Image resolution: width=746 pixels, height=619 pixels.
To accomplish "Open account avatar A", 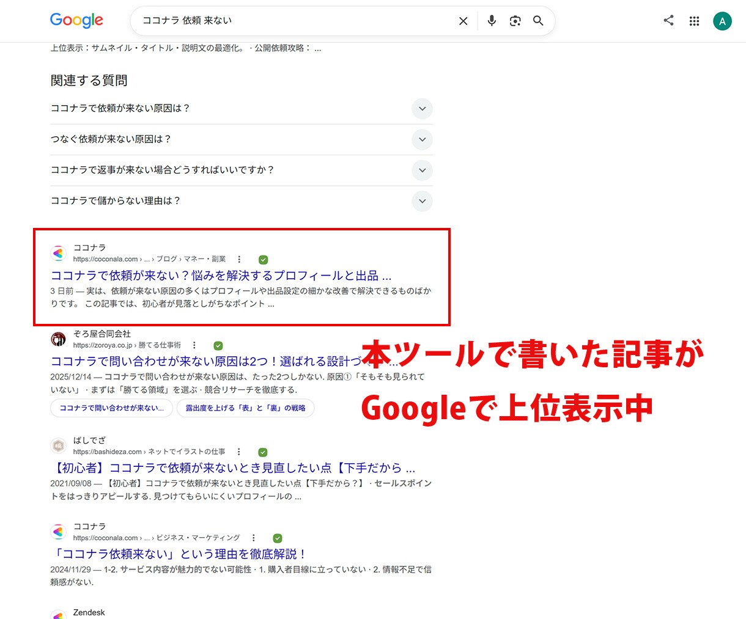I will click(x=722, y=21).
